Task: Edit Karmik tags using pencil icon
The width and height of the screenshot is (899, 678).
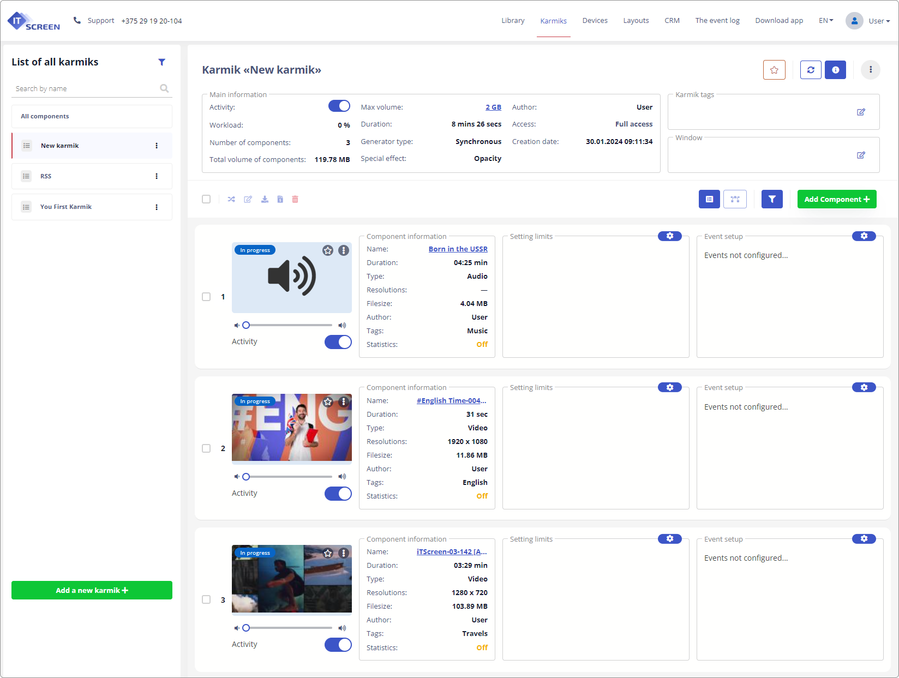Action: [x=861, y=112]
